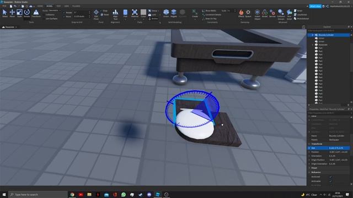Image resolution: width=353 pixels, height=198 pixels.
Task: Toggle the Collisions checkbox
Action: (44, 15)
